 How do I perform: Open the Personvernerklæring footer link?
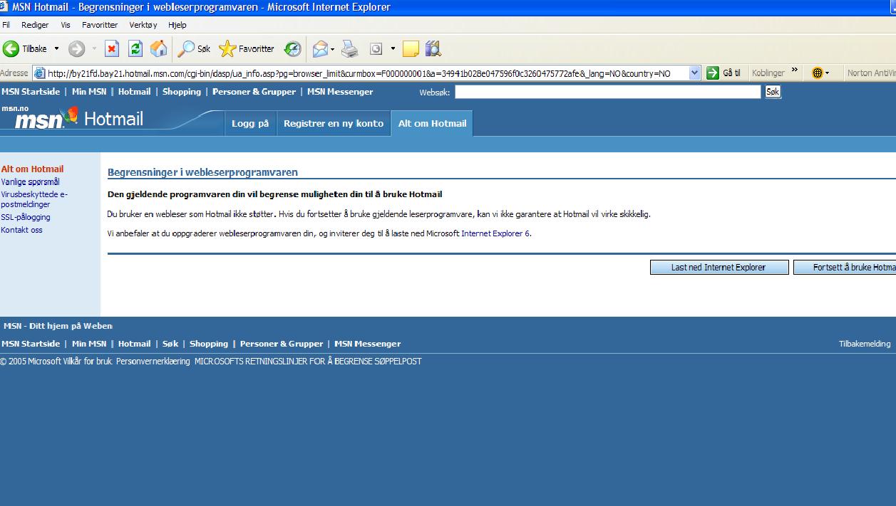pos(153,362)
